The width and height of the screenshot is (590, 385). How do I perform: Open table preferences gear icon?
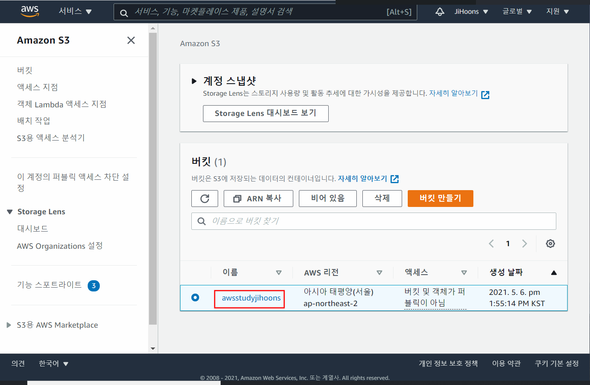pyautogui.click(x=550, y=244)
